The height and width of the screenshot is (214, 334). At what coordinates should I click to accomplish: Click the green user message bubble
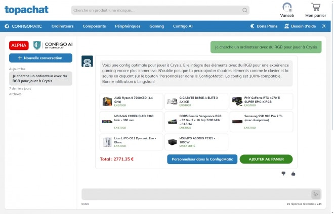coord(266,47)
